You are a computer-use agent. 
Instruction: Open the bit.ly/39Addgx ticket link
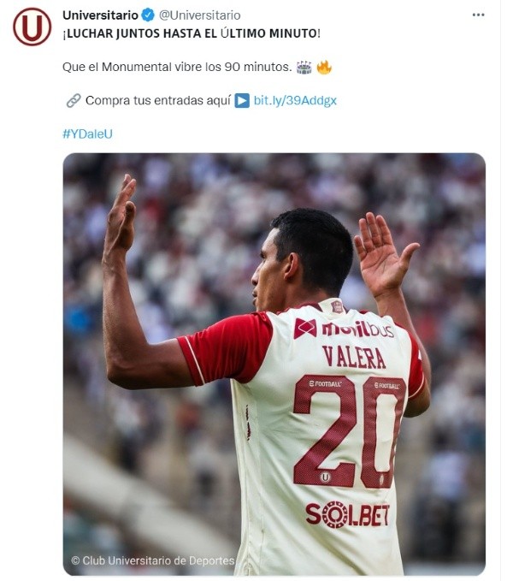pos(295,100)
